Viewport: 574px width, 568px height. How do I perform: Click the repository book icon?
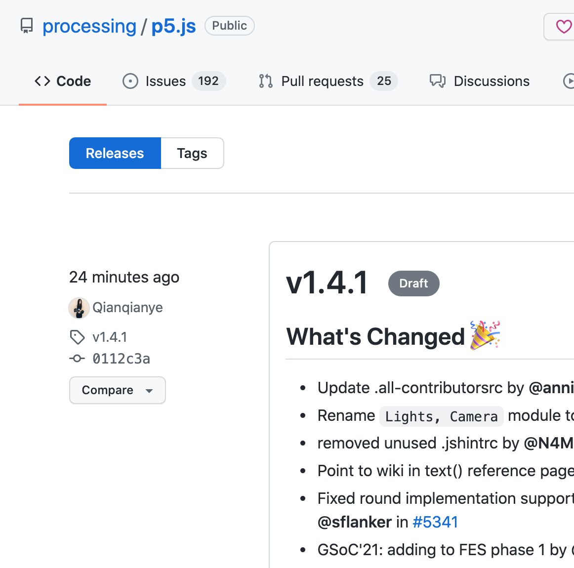click(27, 26)
